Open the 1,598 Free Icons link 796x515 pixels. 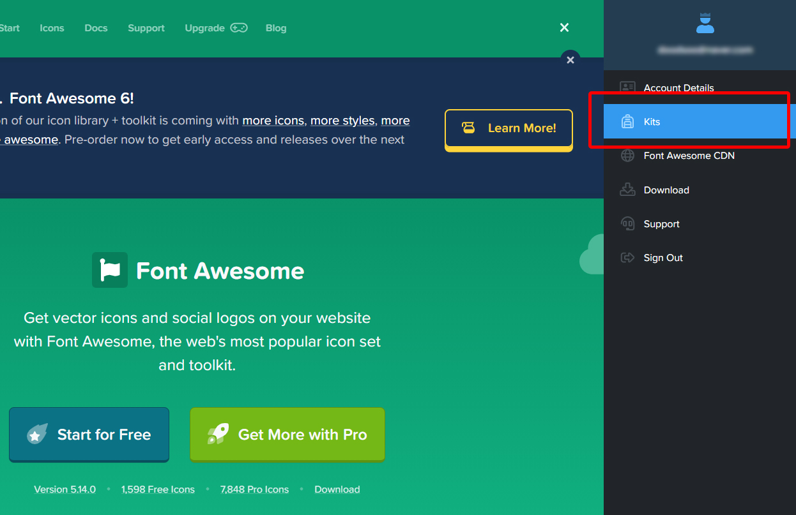(158, 489)
